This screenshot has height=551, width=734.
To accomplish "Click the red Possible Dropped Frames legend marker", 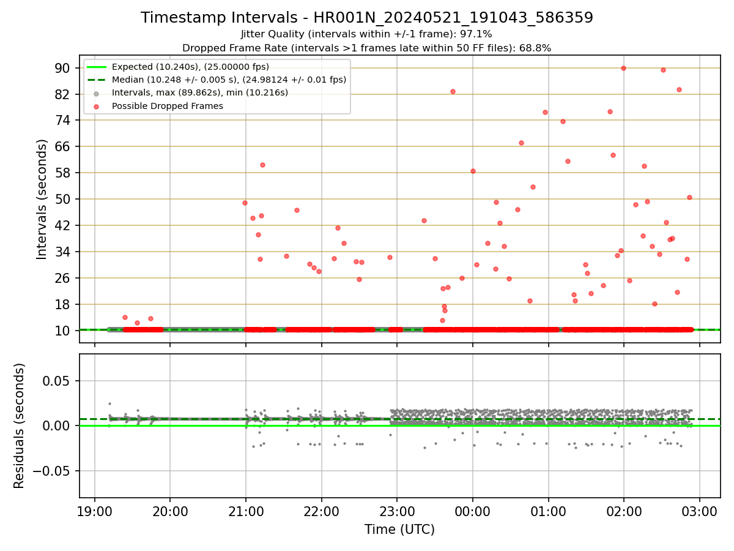I will click(x=97, y=106).
